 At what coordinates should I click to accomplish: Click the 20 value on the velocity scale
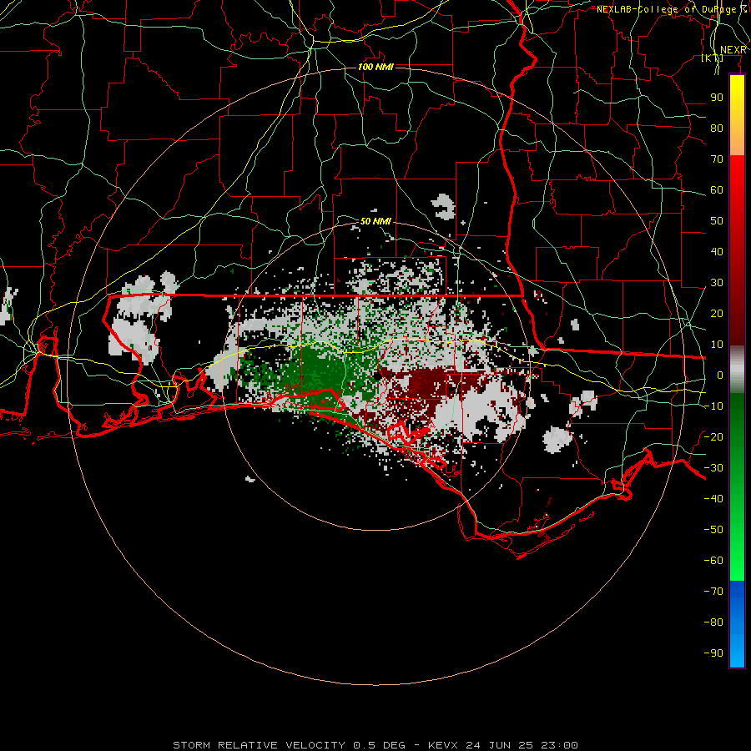tap(717, 314)
